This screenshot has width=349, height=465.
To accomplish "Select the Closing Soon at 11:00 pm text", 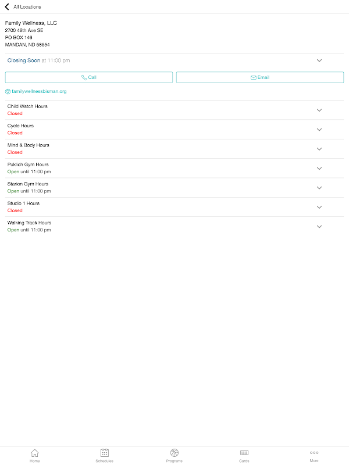I will [38, 60].
